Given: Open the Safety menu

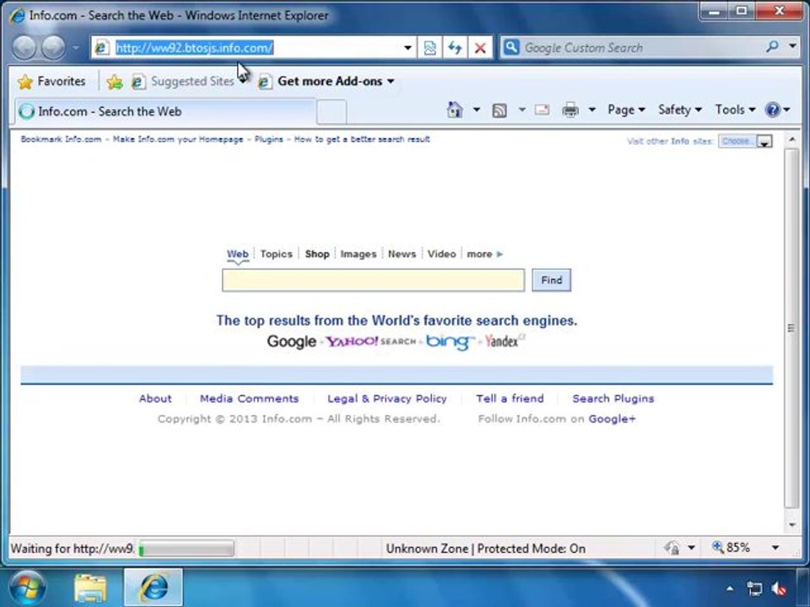Looking at the screenshot, I should tap(680, 110).
